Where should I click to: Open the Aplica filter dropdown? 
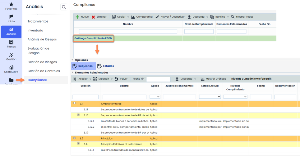point(155,97)
